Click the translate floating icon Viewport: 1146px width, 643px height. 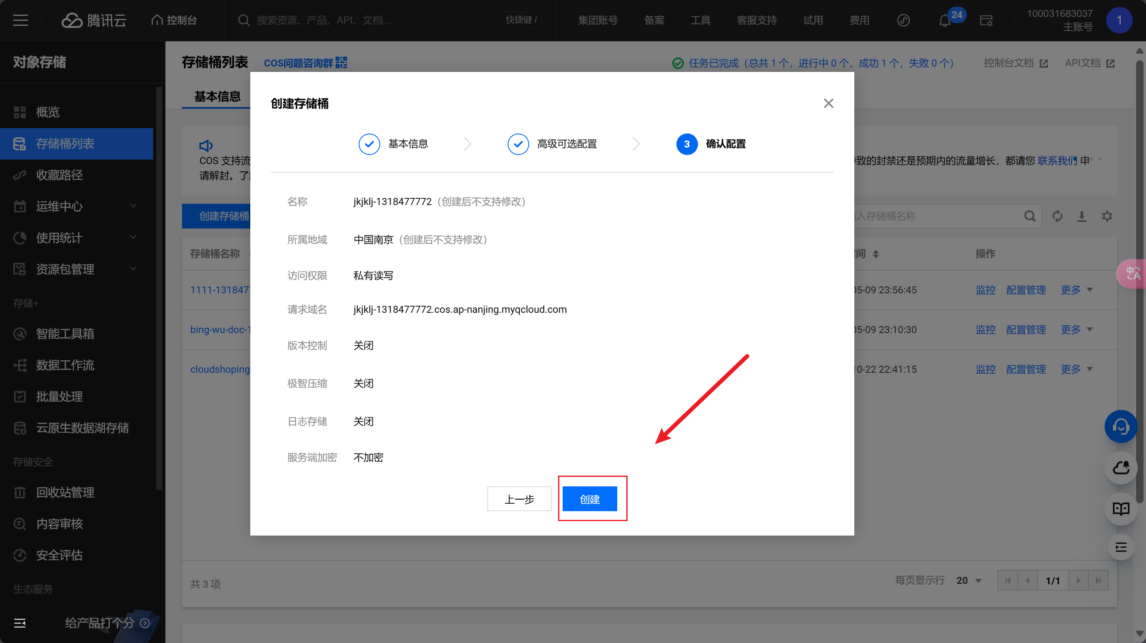point(1132,273)
